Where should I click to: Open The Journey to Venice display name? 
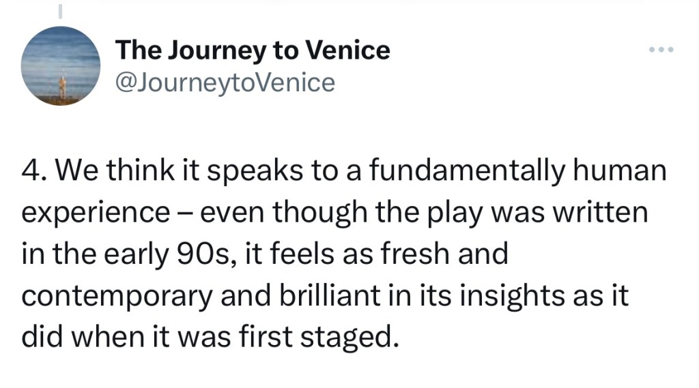253,50
